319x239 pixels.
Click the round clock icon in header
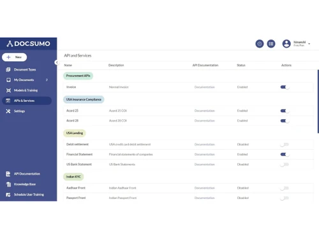(260, 44)
